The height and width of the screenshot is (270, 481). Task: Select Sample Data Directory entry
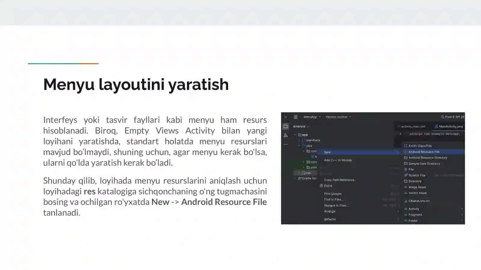pyautogui.click(x=424, y=164)
